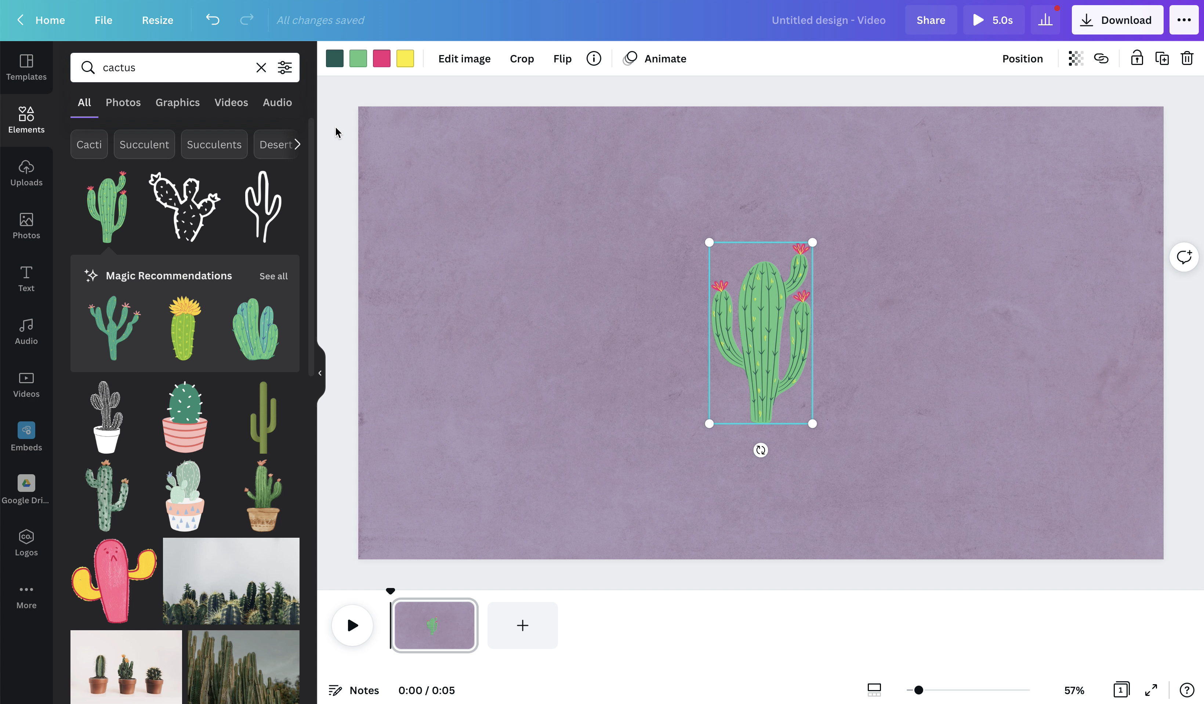Click the undo arrow
The height and width of the screenshot is (704, 1204).
(x=213, y=20)
